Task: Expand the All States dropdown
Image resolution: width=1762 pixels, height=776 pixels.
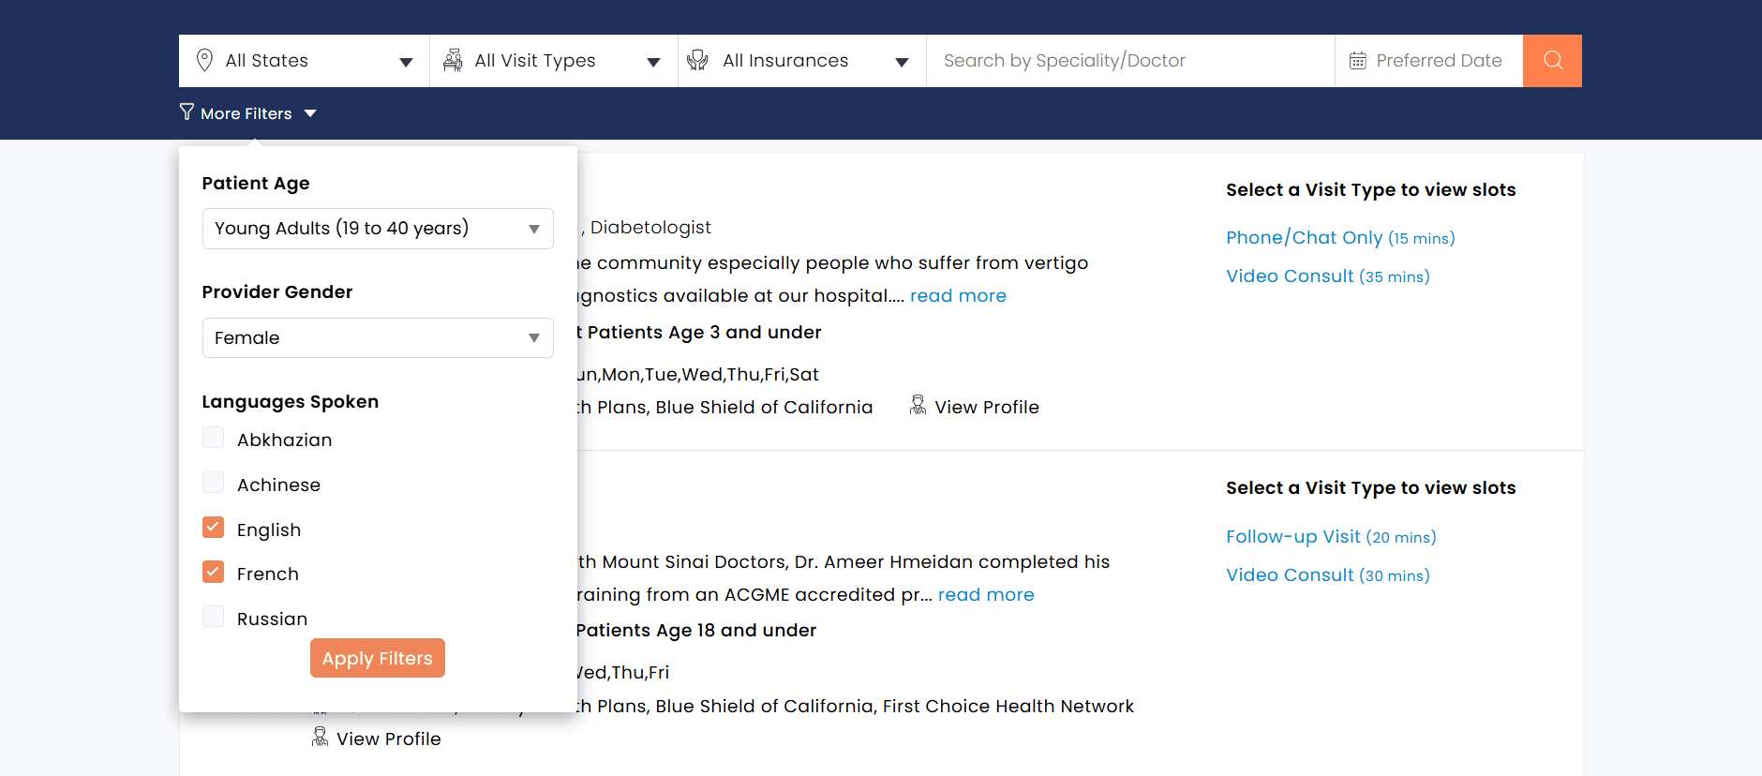Action: (305, 61)
